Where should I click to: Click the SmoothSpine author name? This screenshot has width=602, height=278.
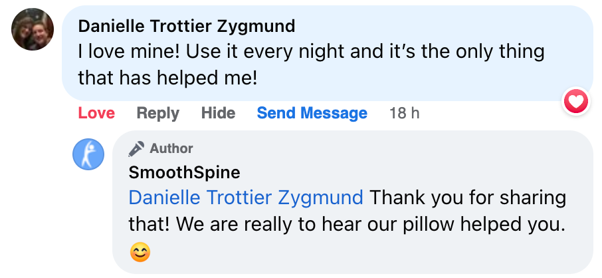point(184,173)
